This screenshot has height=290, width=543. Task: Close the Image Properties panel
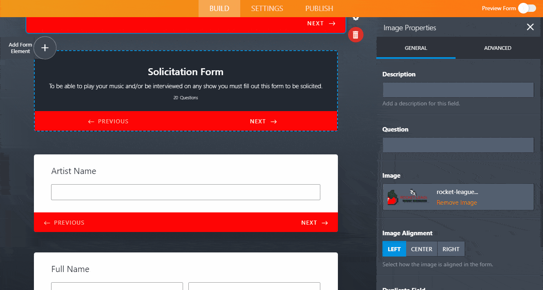click(x=530, y=27)
